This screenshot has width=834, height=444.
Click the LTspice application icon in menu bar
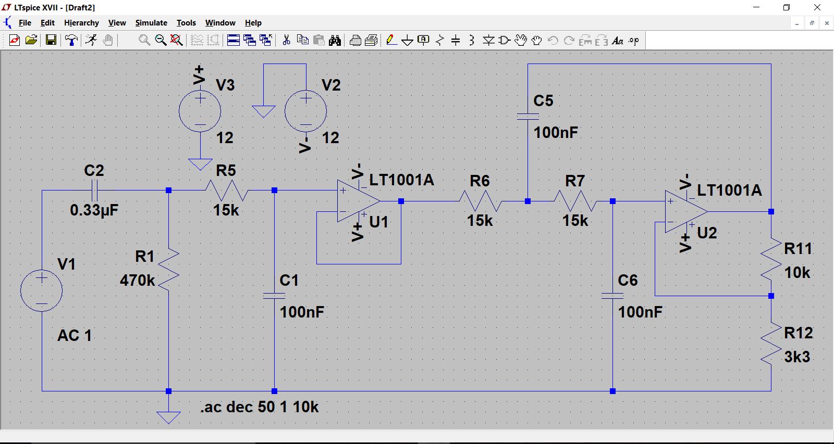click(7, 23)
